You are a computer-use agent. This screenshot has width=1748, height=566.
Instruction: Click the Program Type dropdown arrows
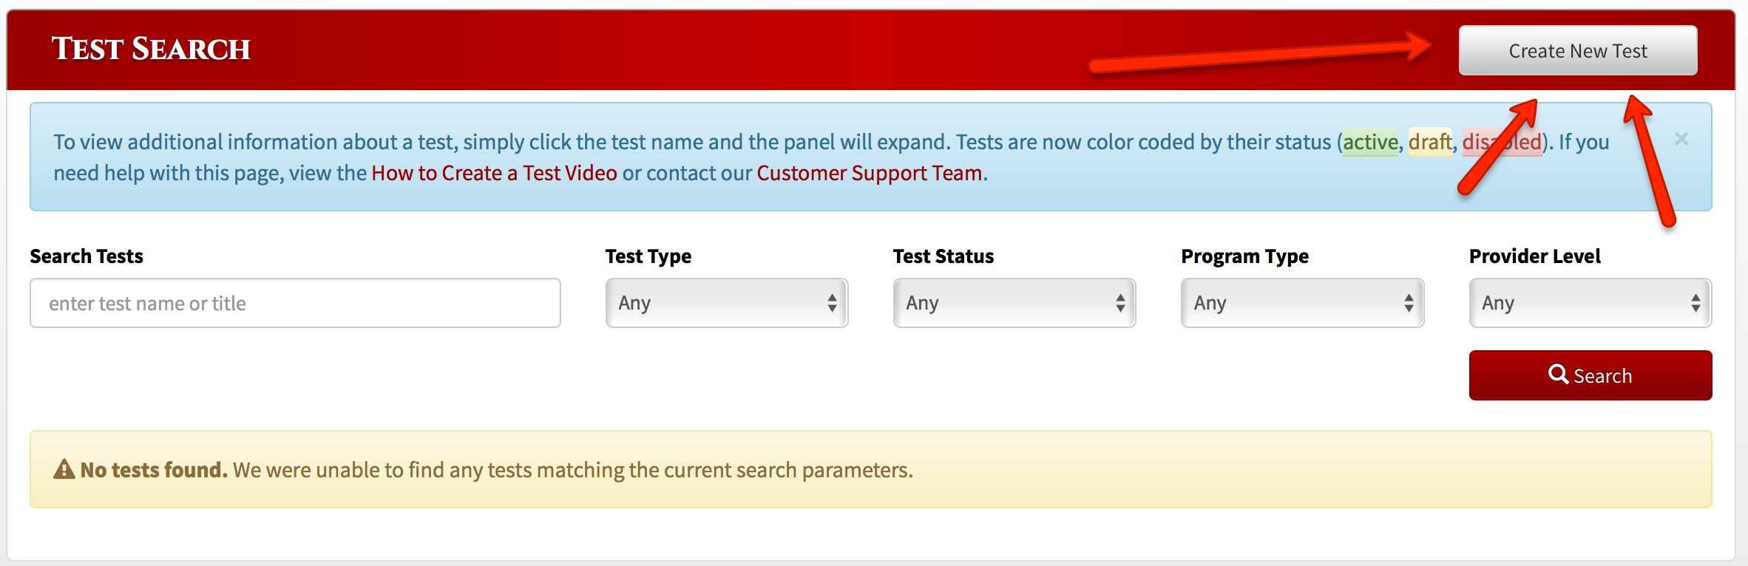point(1409,303)
